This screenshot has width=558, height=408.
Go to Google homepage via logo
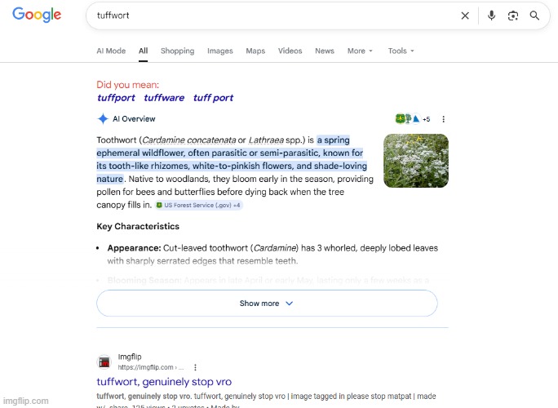click(37, 15)
